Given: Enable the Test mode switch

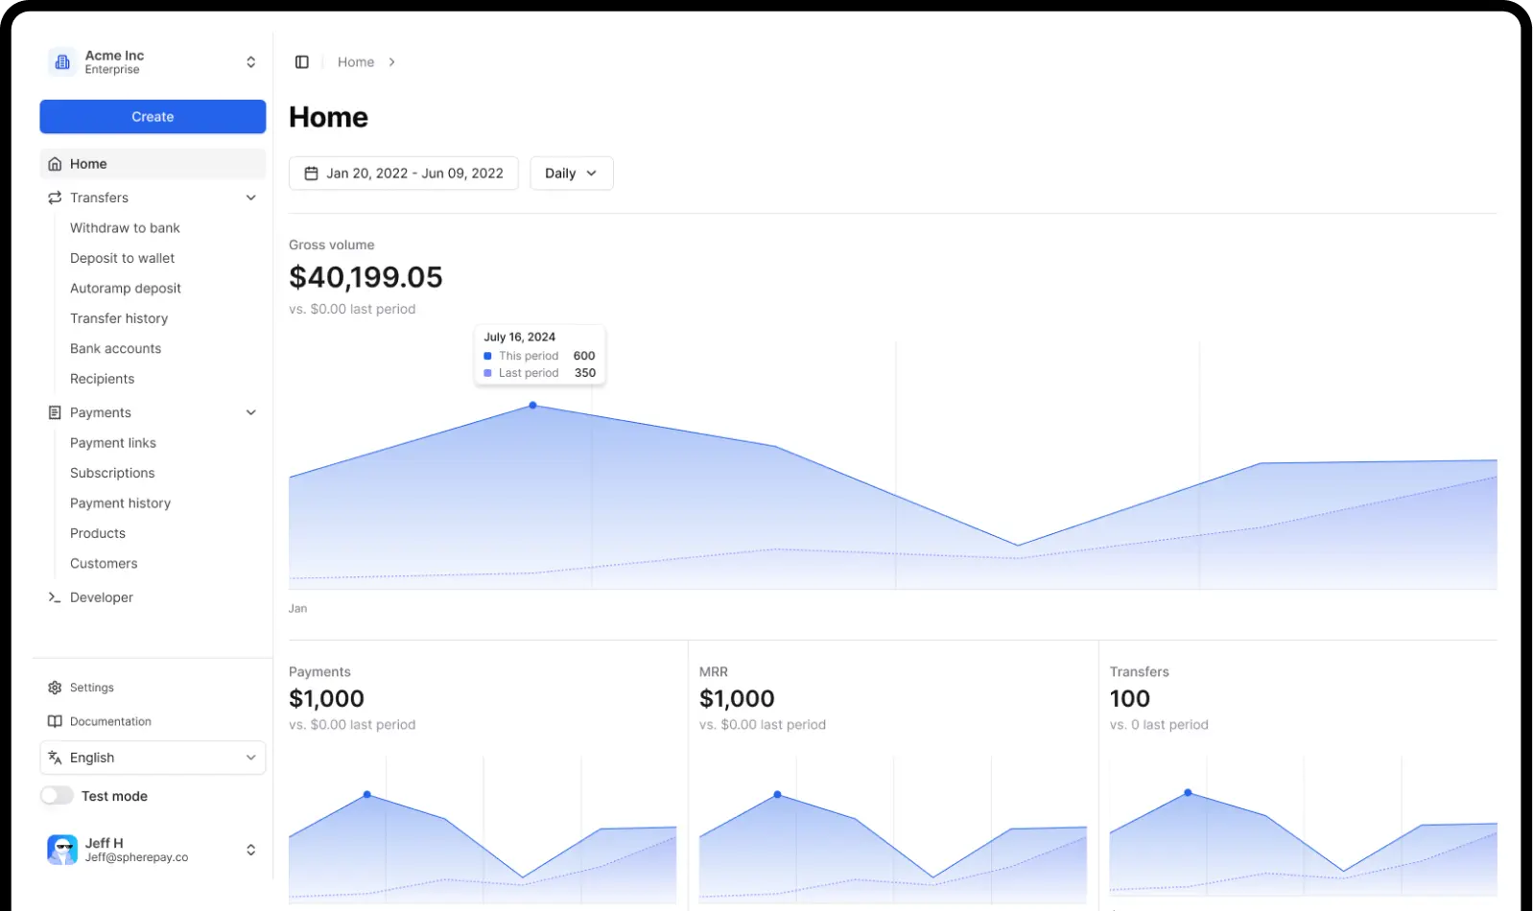Looking at the screenshot, I should [57, 796].
